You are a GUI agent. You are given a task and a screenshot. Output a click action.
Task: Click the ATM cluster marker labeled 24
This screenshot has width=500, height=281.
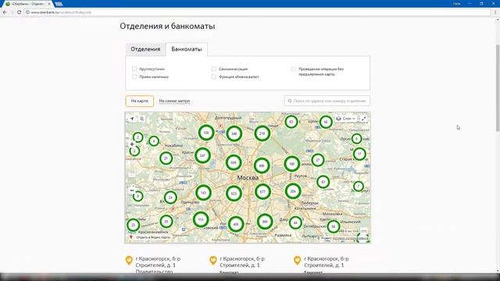coord(170,197)
